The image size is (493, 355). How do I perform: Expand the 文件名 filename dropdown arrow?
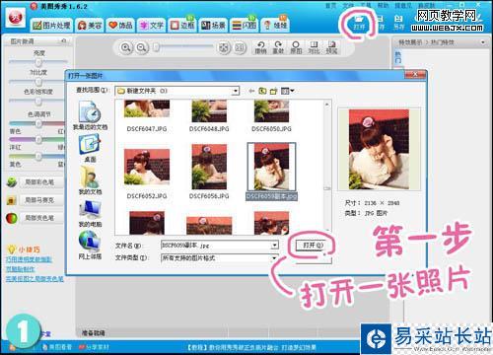(274, 246)
